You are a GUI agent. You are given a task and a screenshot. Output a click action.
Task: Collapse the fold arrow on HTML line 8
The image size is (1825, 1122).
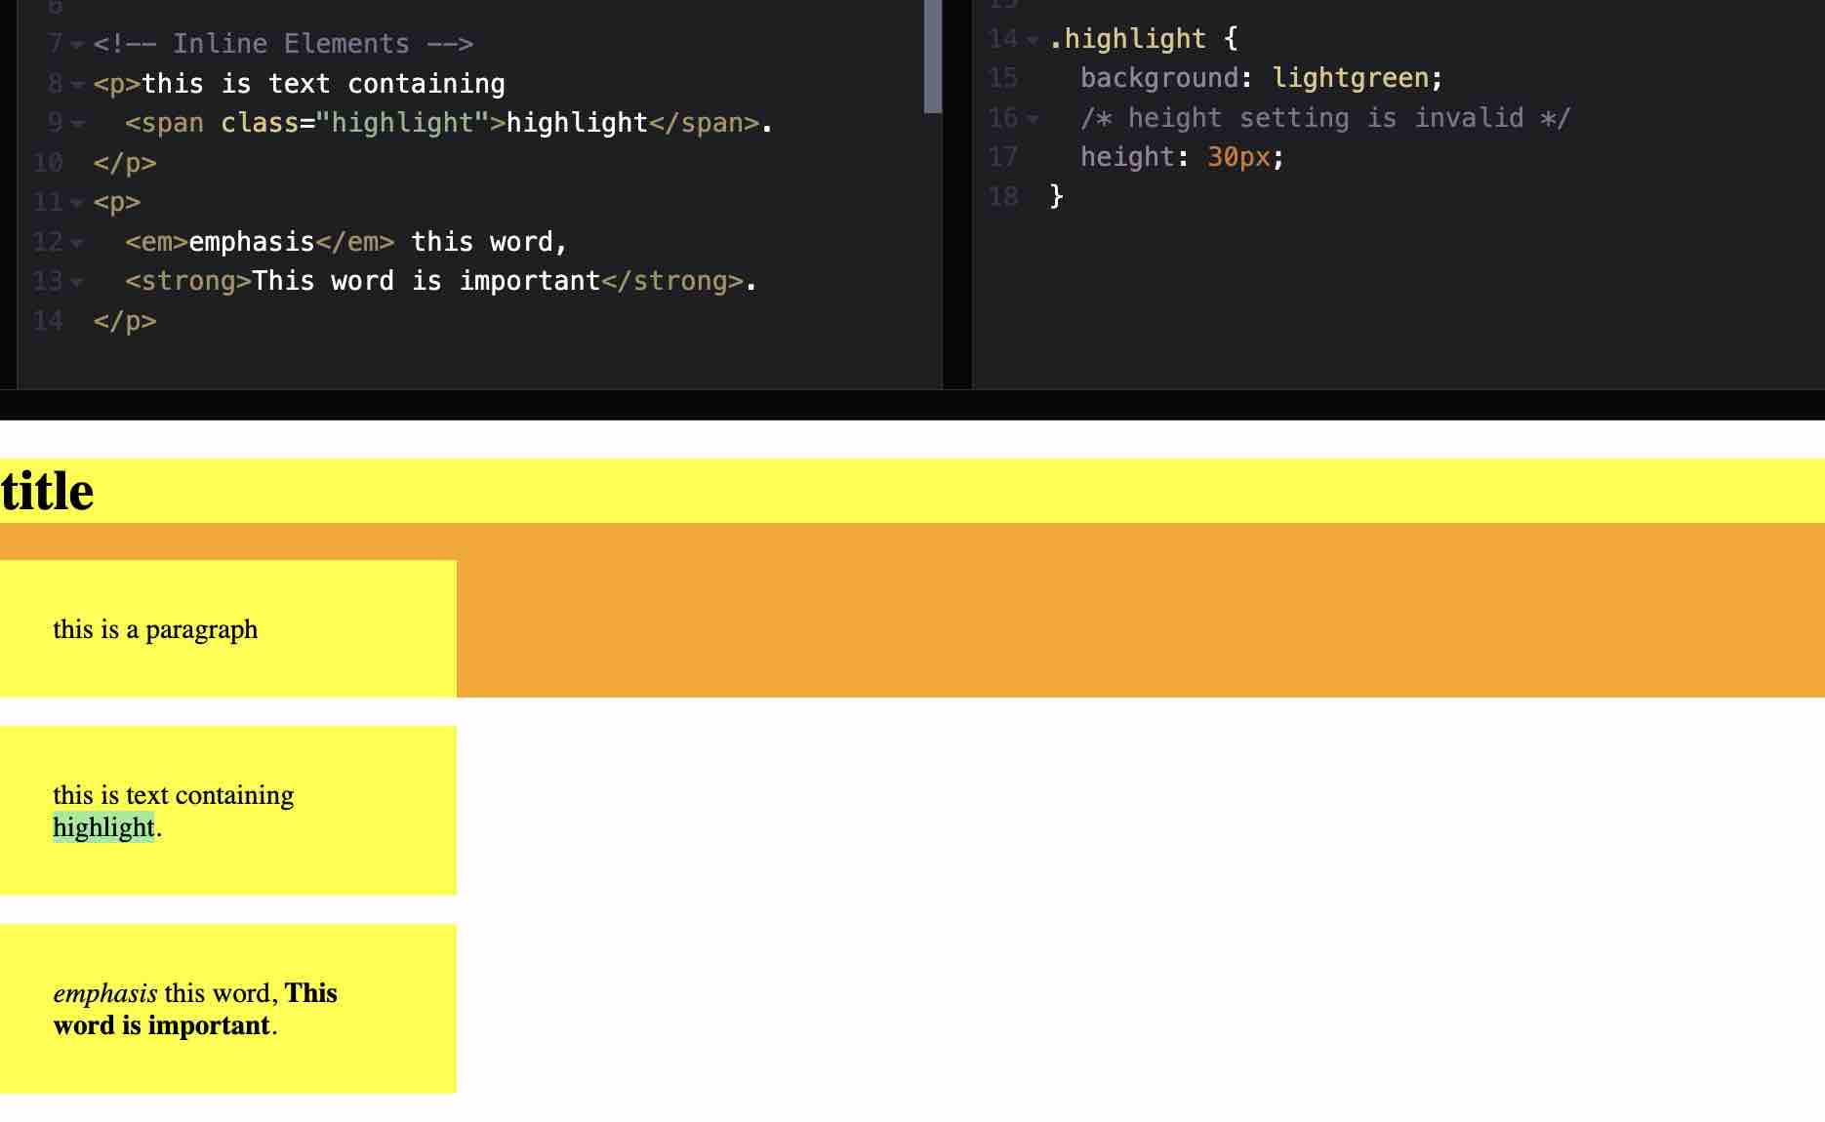(x=77, y=85)
